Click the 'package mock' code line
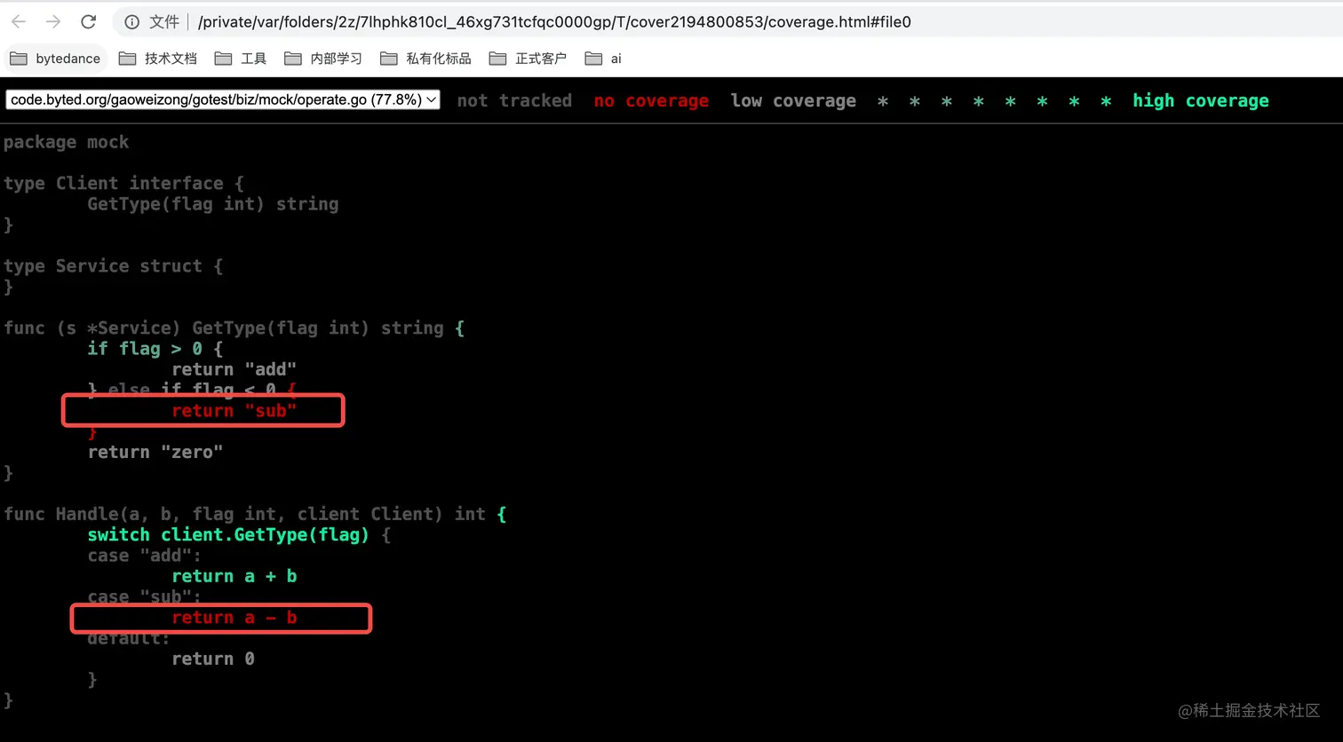1343x742 pixels. click(x=67, y=142)
